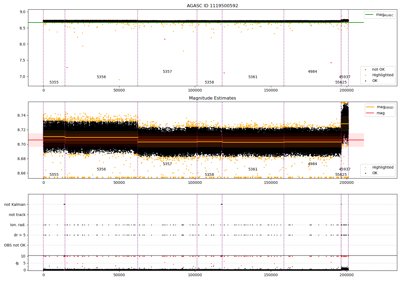Click the 'not track' y-axis label

[x=17, y=215]
